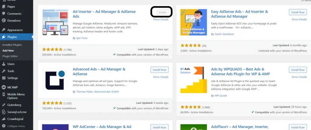Viewport: 311px width, 130px height.
Task: Click the Crowdsignal icon
Action: (4, 119)
